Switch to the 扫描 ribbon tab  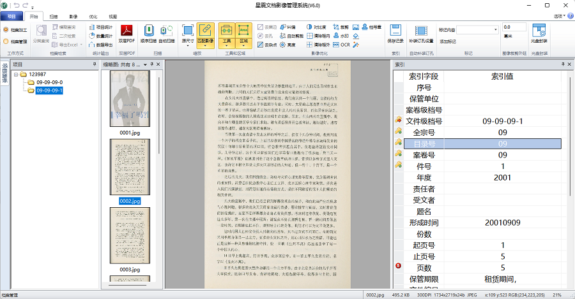click(54, 17)
